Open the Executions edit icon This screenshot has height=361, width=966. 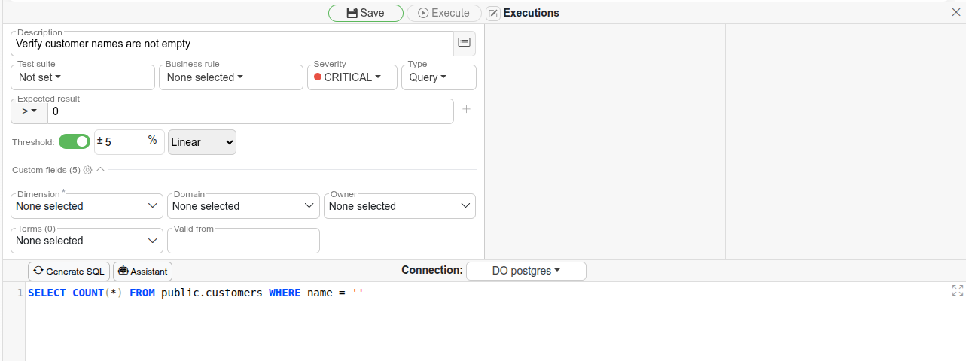493,13
